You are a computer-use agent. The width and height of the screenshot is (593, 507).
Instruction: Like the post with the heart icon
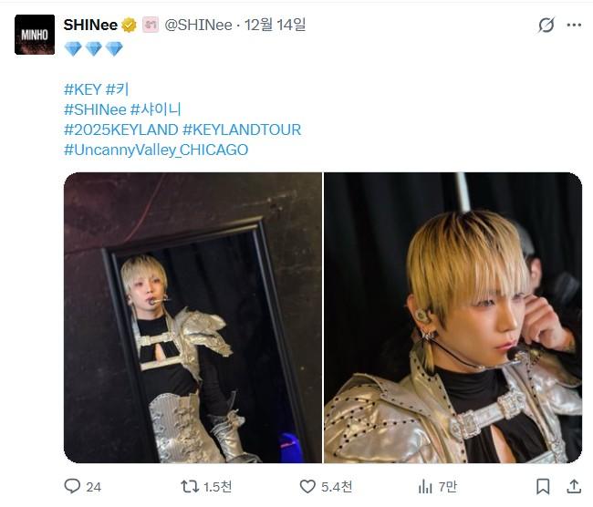point(307,486)
